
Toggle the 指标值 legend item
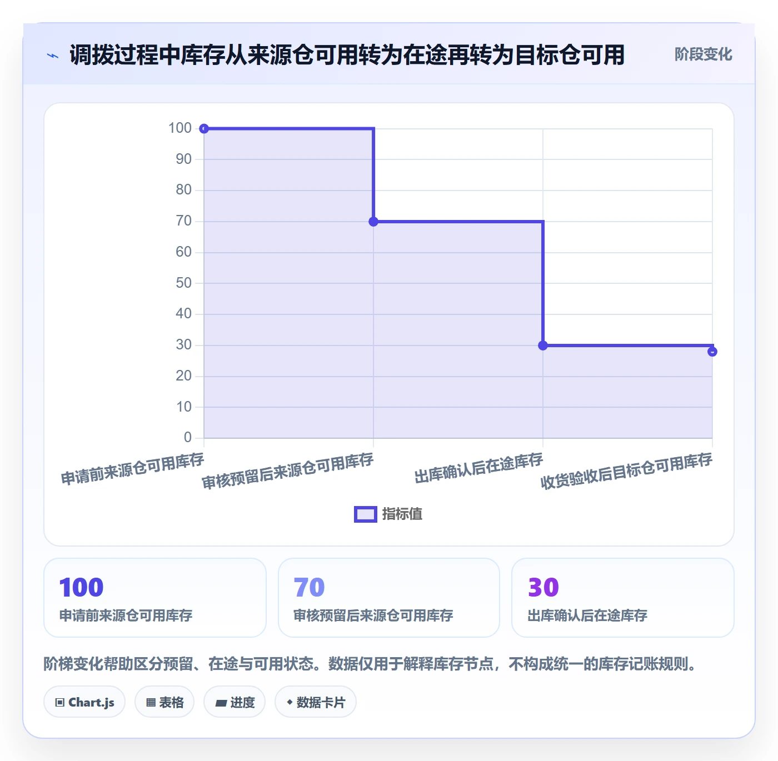point(388,514)
